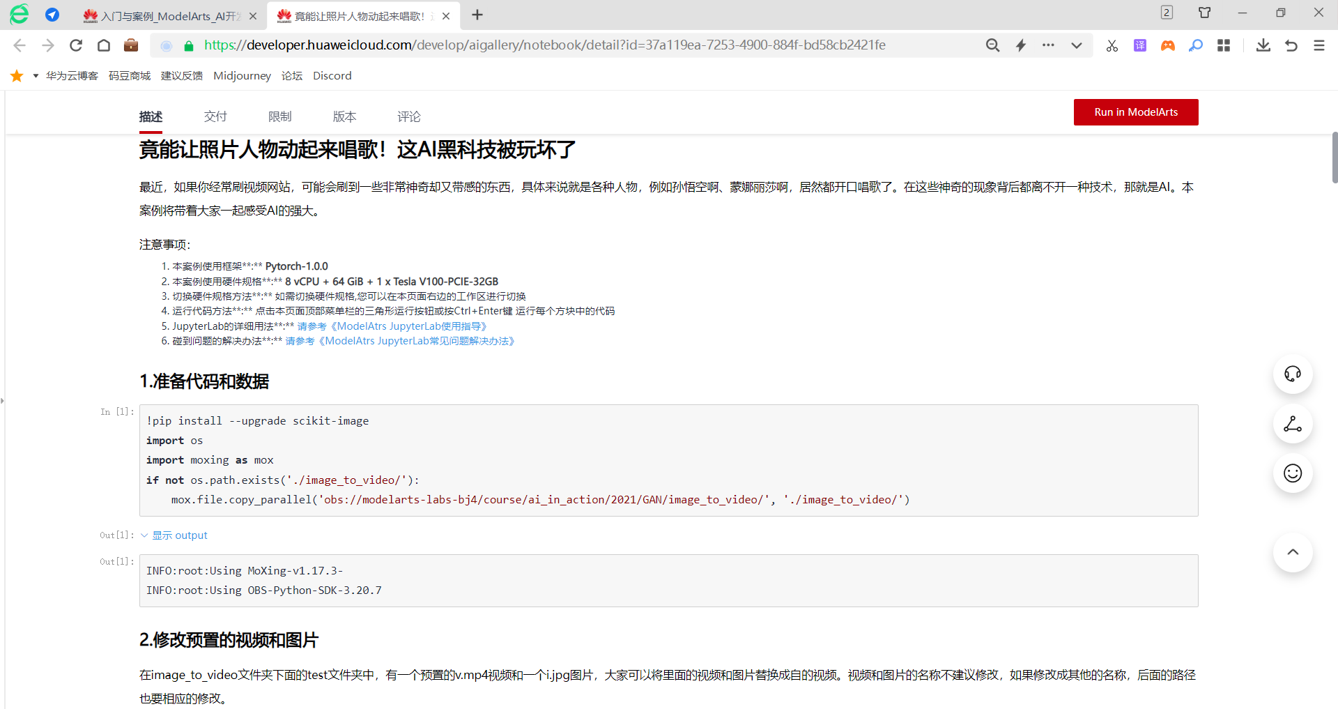Click the pip install scikit-image code line
1338x709 pixels.
coord(258,421)
